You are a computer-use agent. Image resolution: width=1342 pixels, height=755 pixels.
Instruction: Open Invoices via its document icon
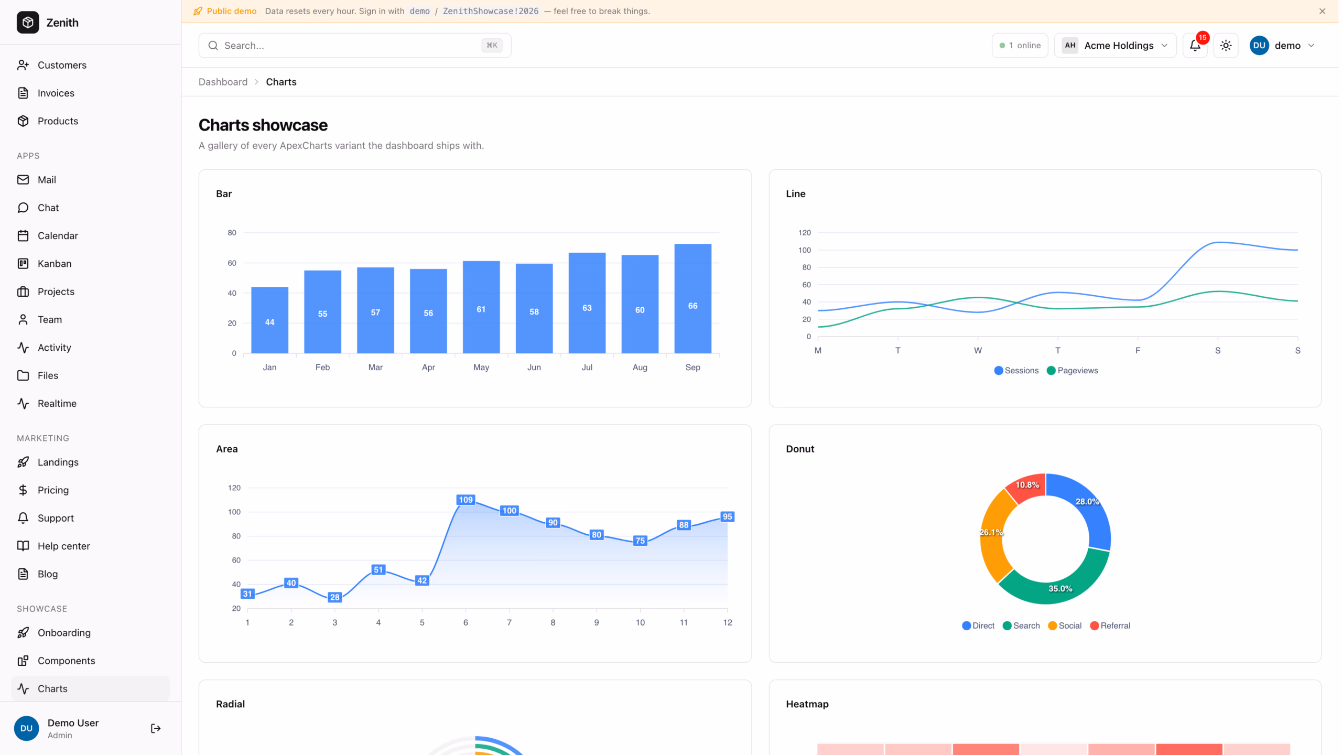23,93
